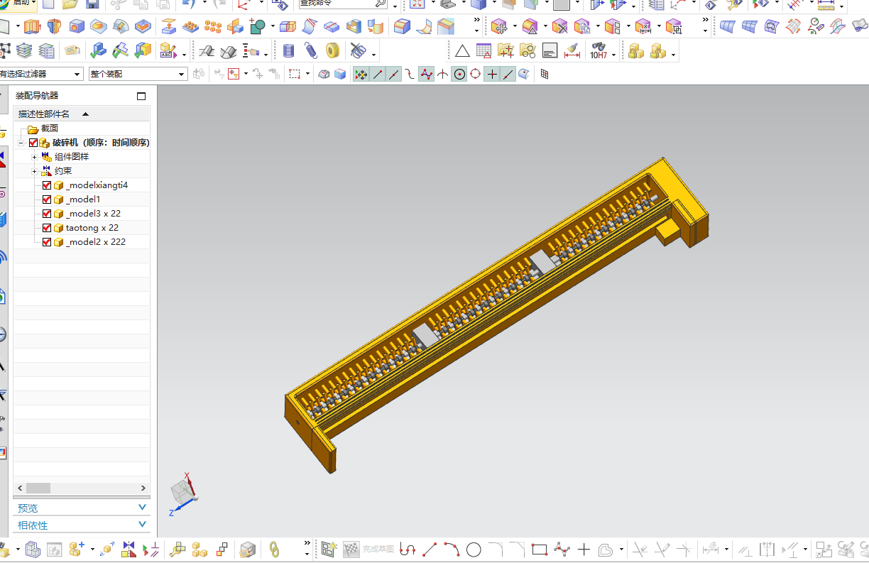Expand the 组件图样 tree node
Image resolution: width=869 pixels, height=563 pixels.
(x=34, y=157)
